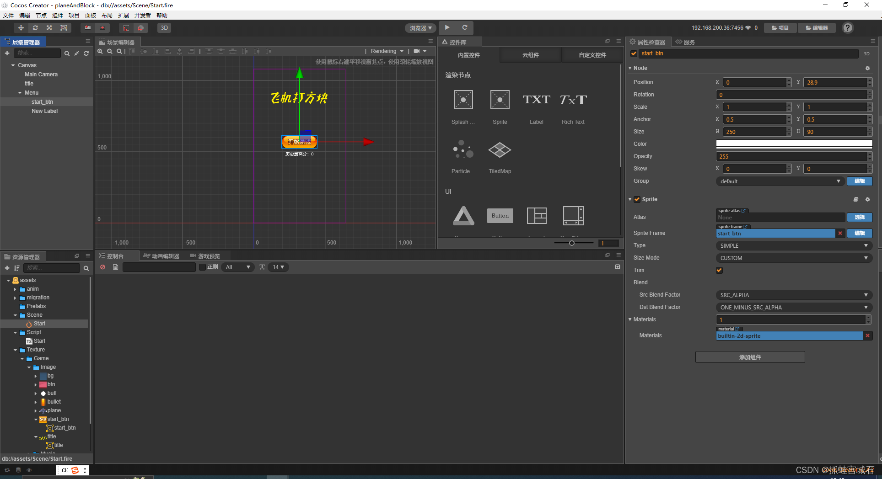Image resolution: width=882 pixels, height=479 pixels.
Task: Click the Atlas select button
Action: click(x=860, y=217)
